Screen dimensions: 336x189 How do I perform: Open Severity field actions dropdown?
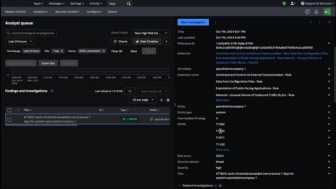(329, 168)
